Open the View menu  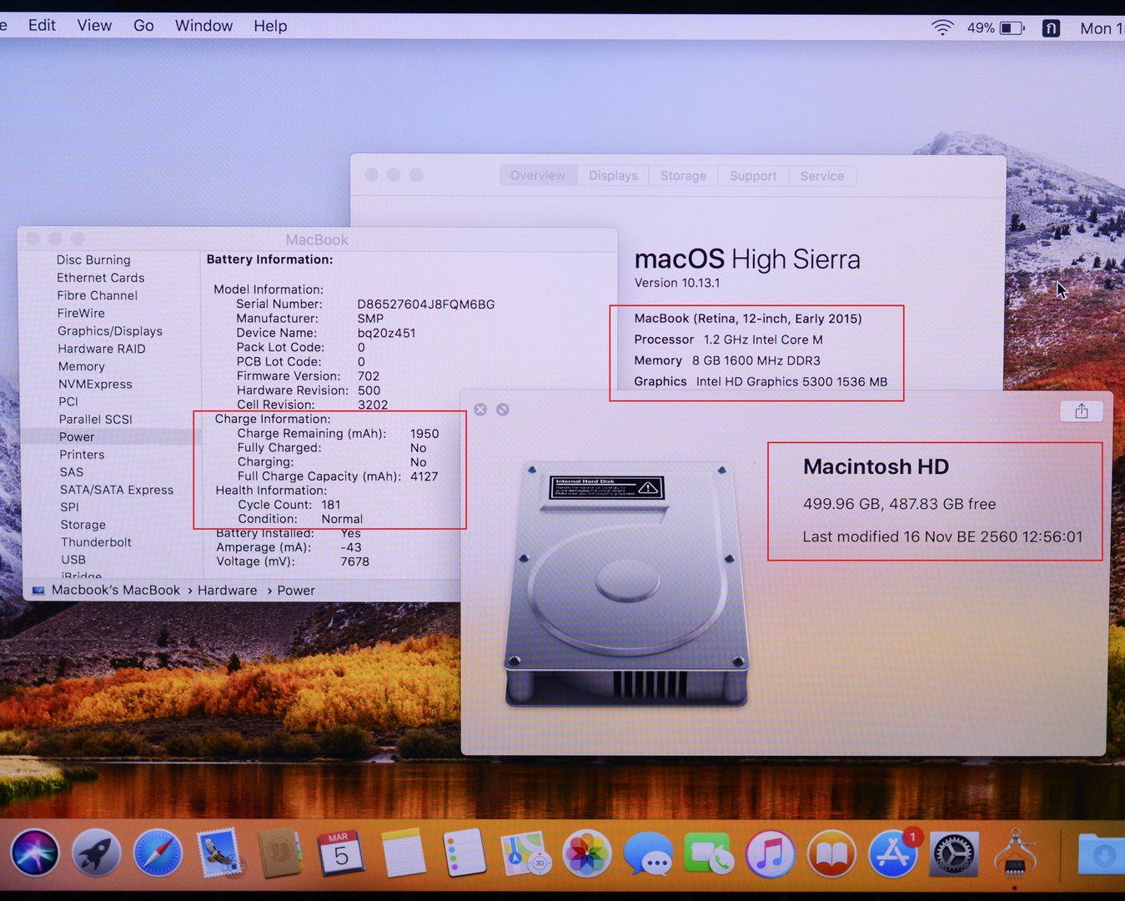tap(94, 26)
